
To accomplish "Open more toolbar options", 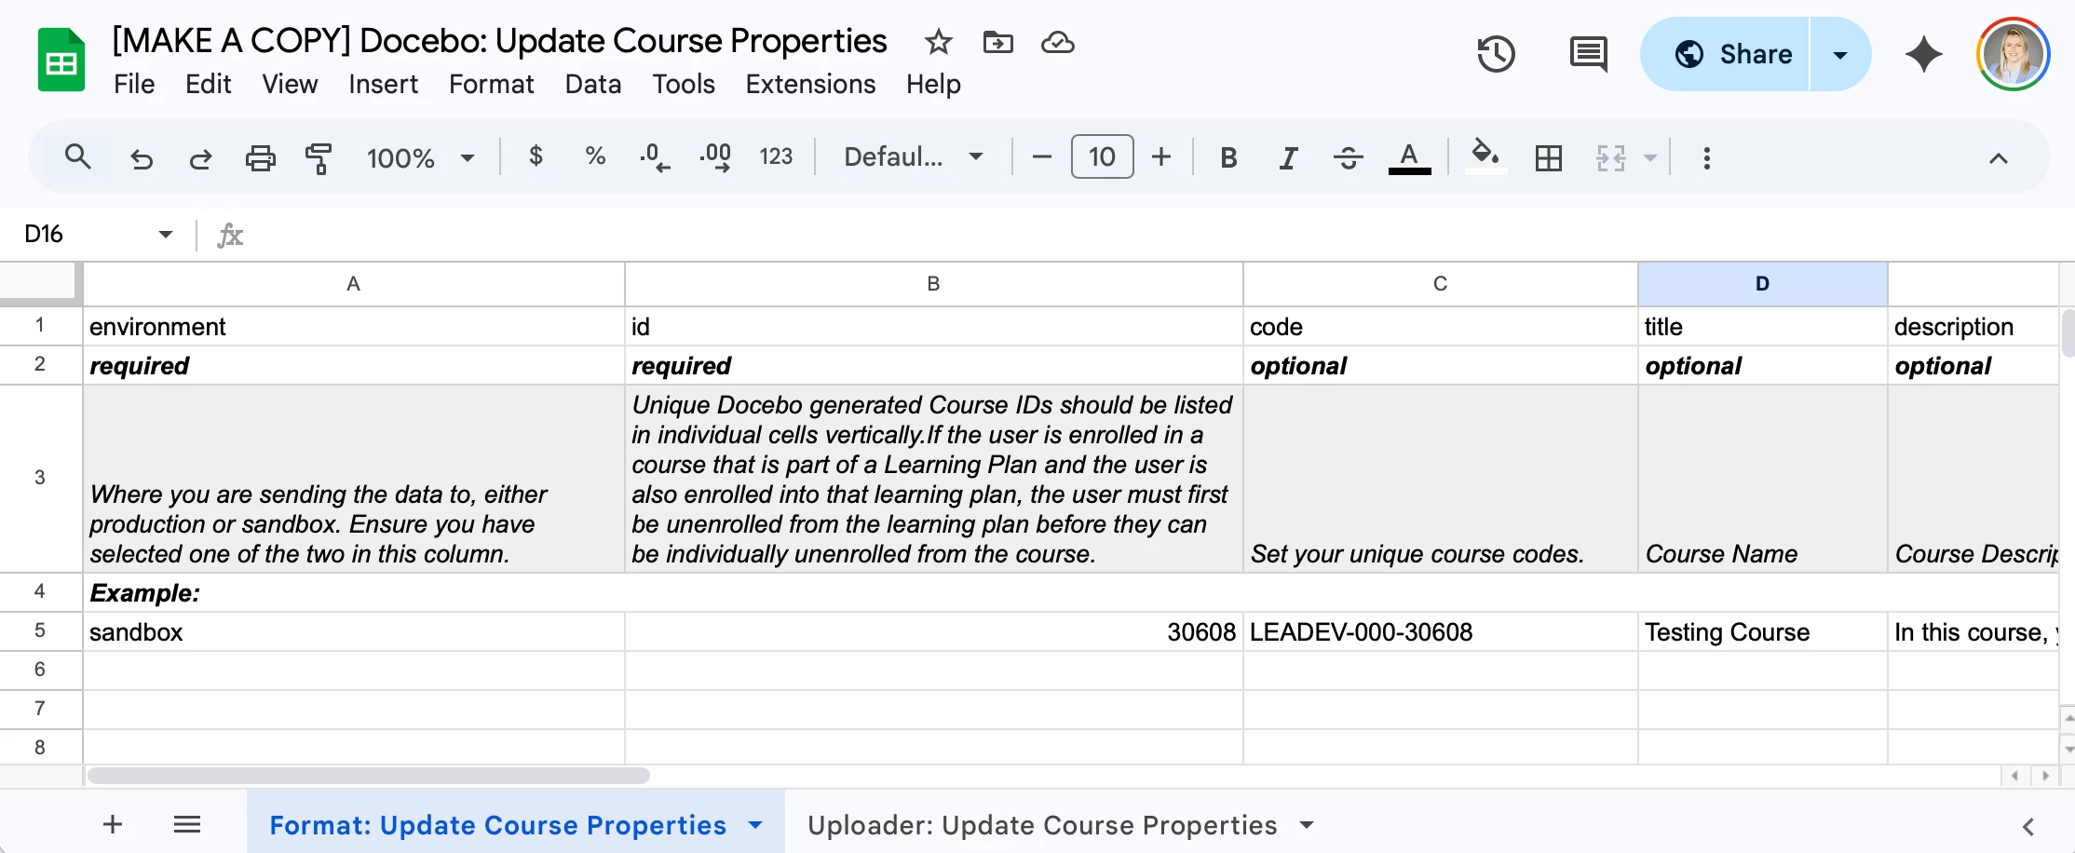I will tap(1707, 158).
